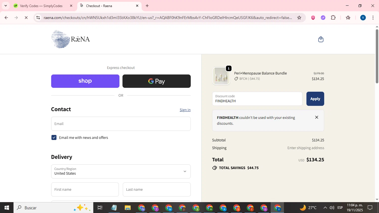Focus the Email input field
Image resolution: width=379 pixels, height=213 pixels.
point(121,124)
